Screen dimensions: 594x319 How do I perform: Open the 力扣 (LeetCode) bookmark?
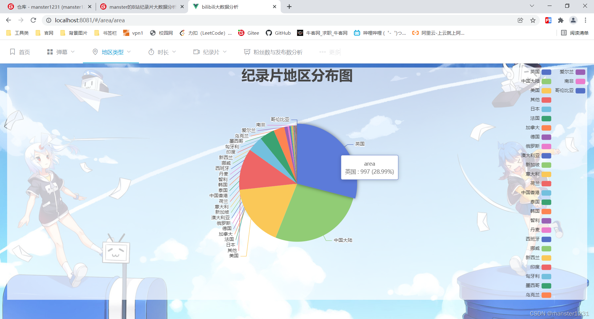(206, 33)
